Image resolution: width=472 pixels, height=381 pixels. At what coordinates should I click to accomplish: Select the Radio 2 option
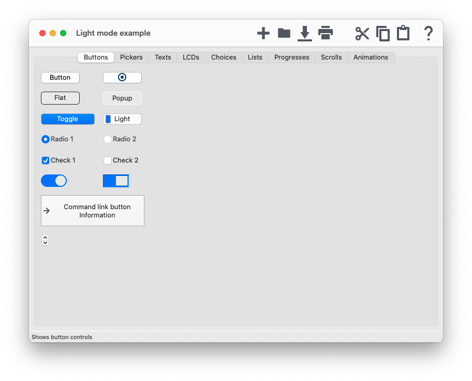(x=108, y=139)
